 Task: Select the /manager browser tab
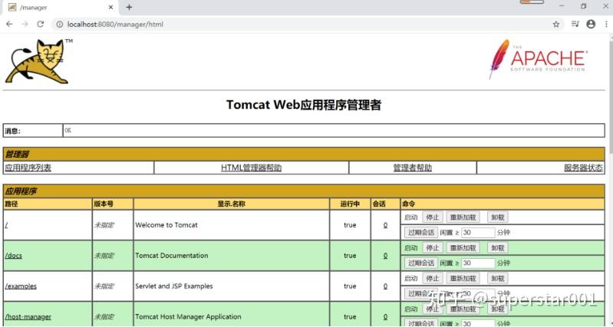coord(61,7)
